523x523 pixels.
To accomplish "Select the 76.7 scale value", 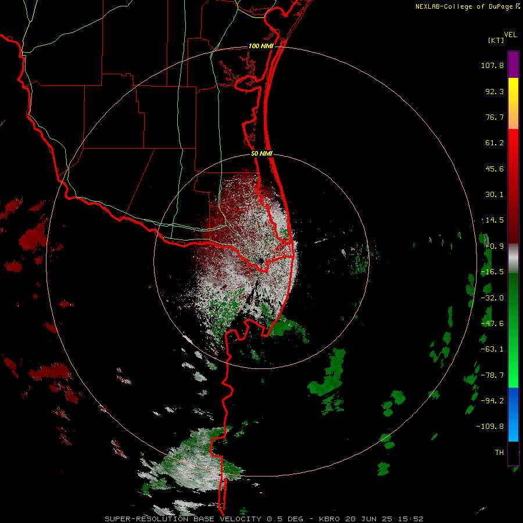I will point(495,117).
